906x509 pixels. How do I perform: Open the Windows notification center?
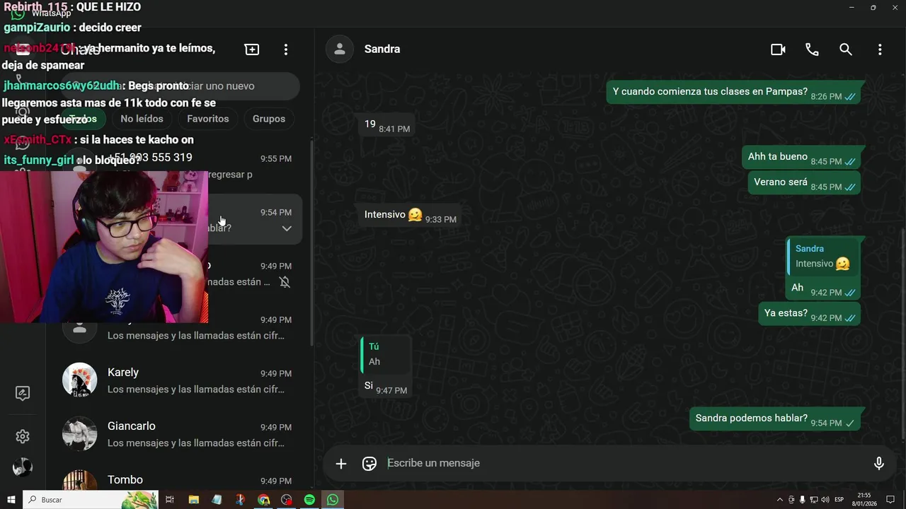point(890,500)
